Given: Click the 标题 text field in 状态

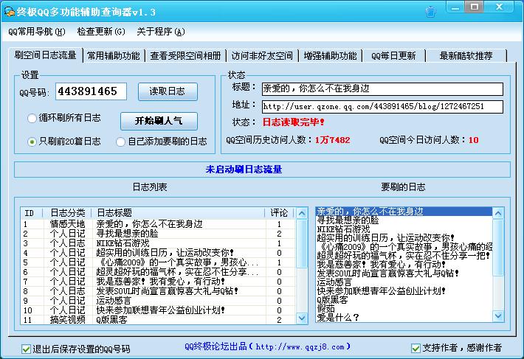Looking at the screenshot, I should [x=382, y=88].
